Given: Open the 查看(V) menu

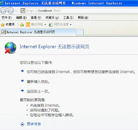Looking at the screenshot, I should pyautogui.click(x=36, y=18).
